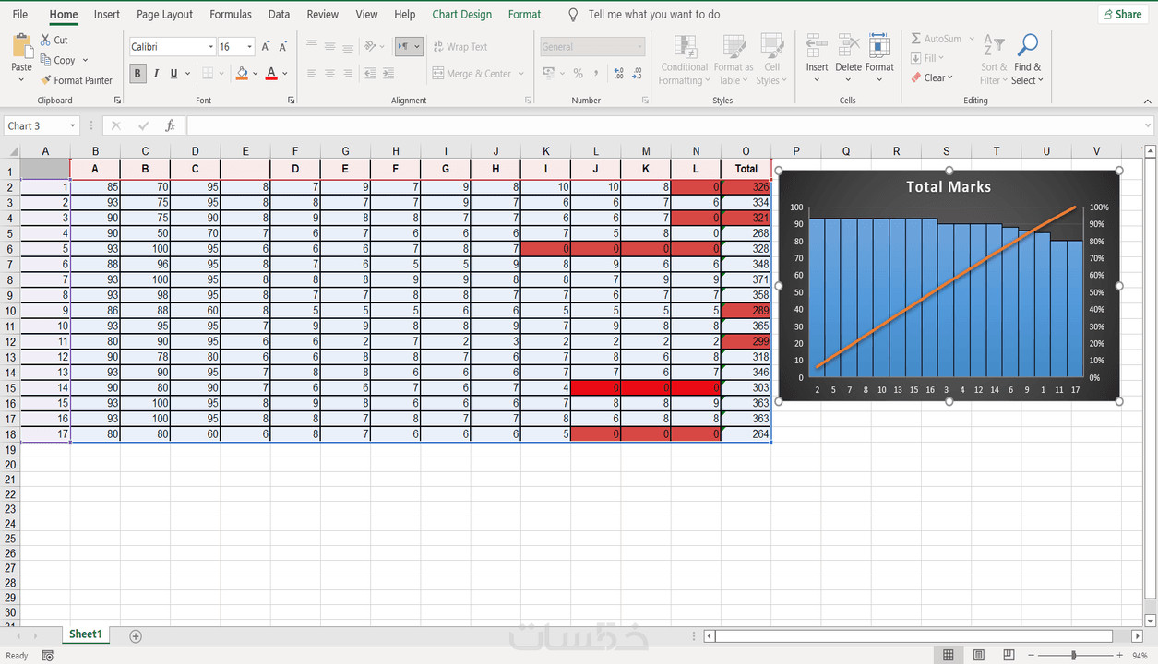This screenshot has width=1158, height=664.
Task: Select the Sheet1 tab
Action: pos(85,634)
